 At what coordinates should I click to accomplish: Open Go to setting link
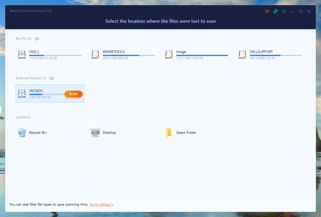pyautogui.click(x=102, y=205)
